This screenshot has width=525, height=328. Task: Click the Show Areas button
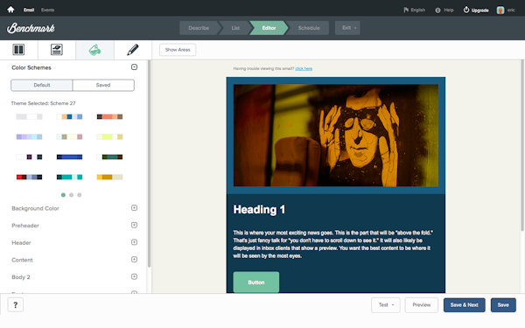pos(178,50)
